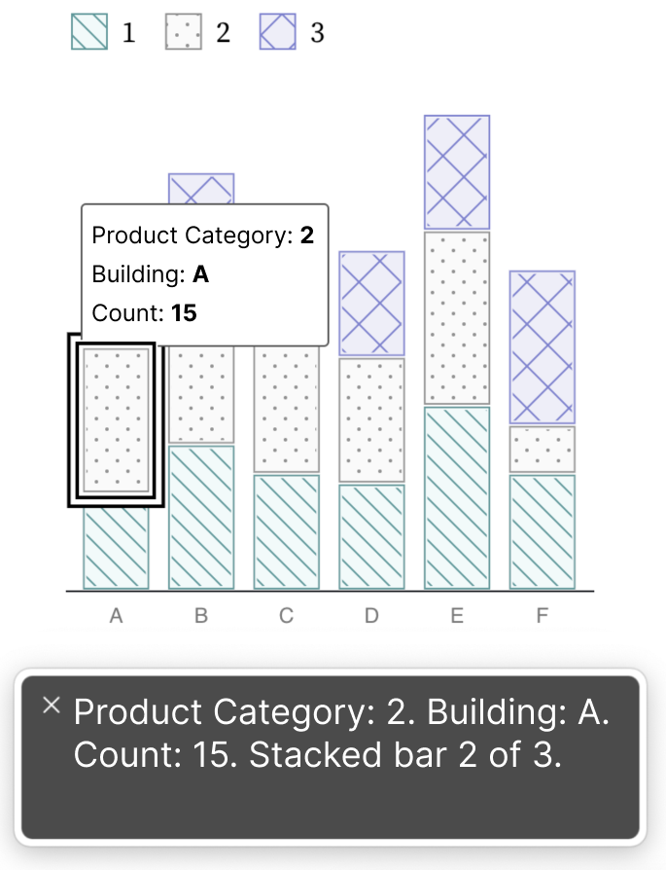Select Building D striped category 1 bar
This screenshot has width=666, height=870.
(x=372, y=537)
